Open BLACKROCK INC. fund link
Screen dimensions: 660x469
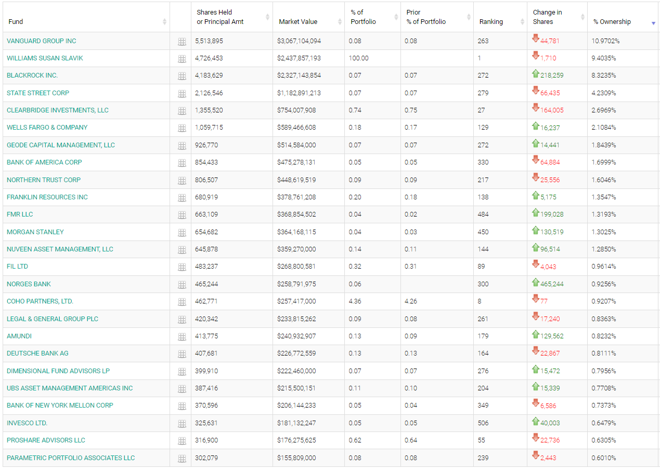point(32,75)
